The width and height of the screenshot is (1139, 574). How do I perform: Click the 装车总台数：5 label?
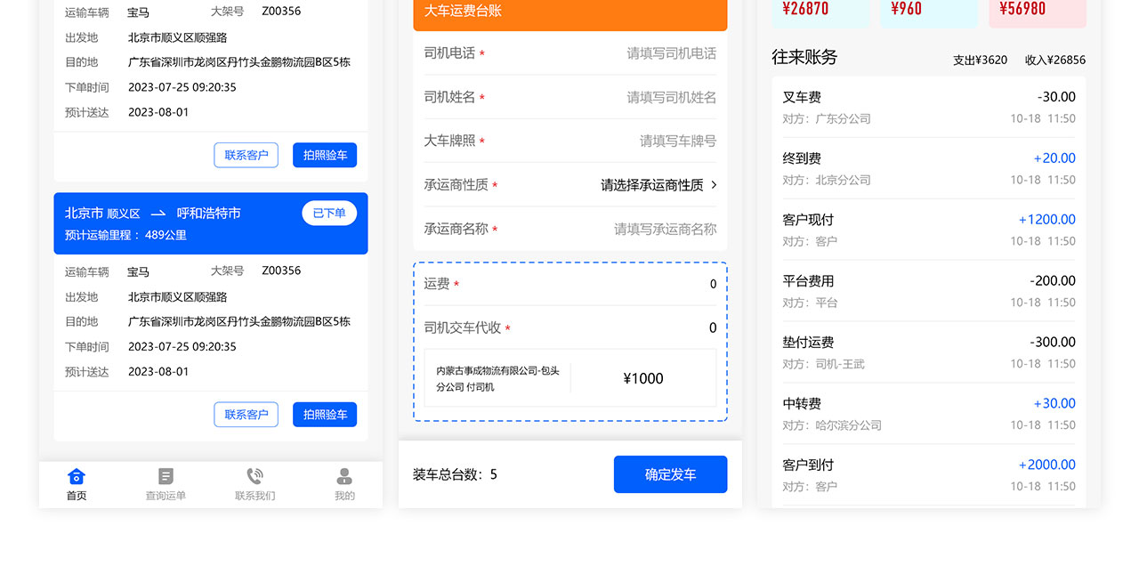[x=455, y=474]
